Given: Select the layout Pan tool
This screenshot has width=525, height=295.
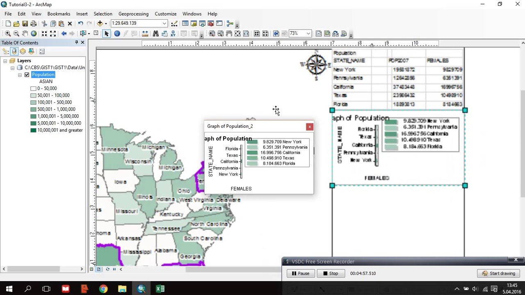Looking at the screenshot, I should [229, 34].
